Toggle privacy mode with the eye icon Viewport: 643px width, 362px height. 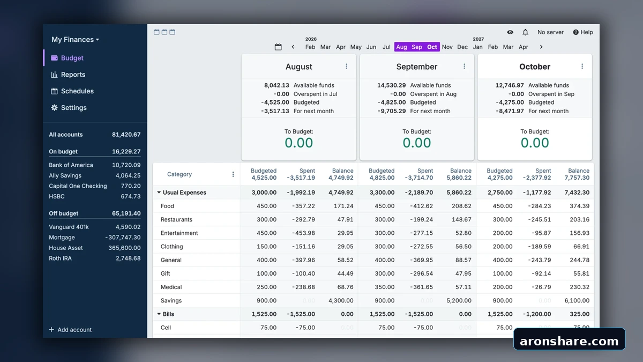point(510,32)
